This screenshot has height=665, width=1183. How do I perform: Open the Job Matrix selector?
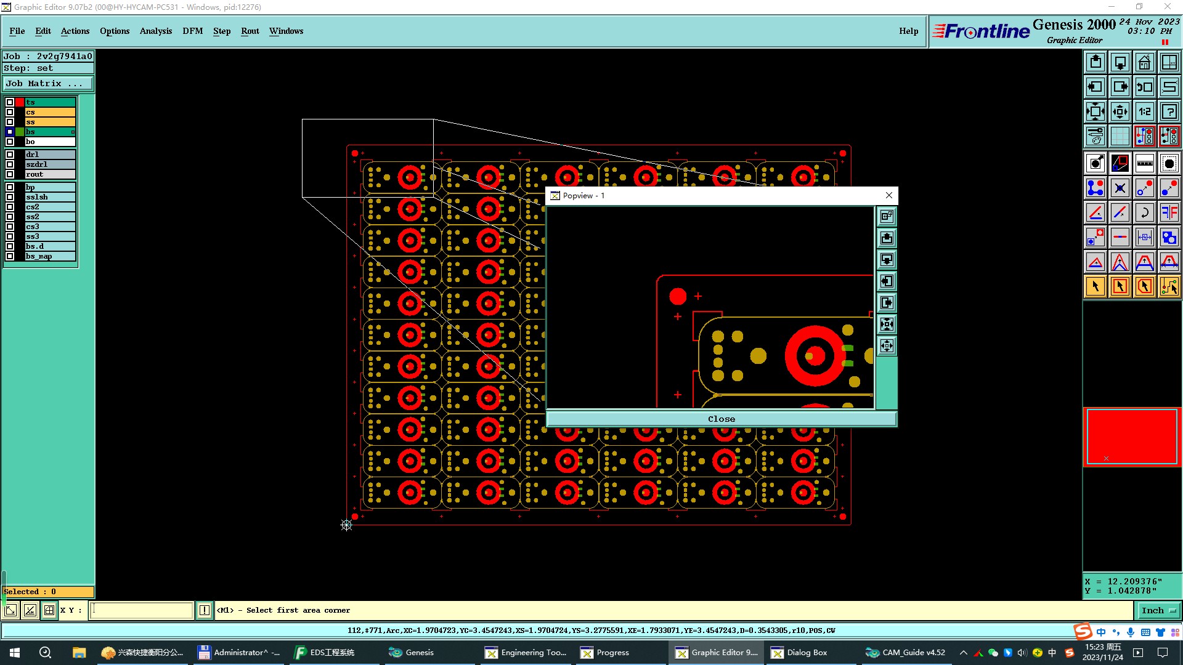(x=48, y=84)
